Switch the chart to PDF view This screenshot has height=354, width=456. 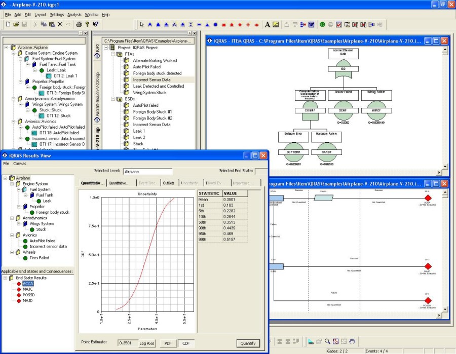pos(168,343)
